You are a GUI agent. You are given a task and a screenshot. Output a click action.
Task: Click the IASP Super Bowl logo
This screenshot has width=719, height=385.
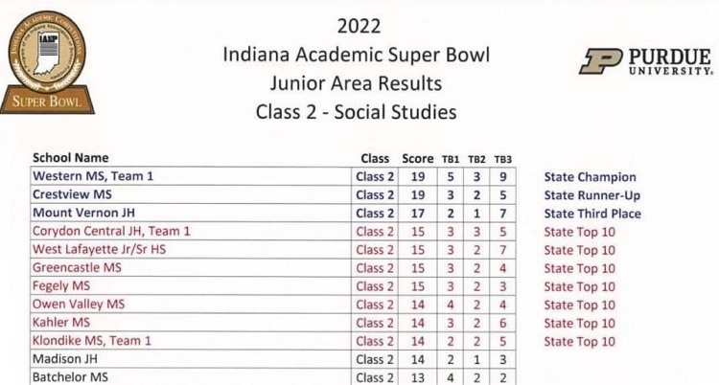point(47,62)
